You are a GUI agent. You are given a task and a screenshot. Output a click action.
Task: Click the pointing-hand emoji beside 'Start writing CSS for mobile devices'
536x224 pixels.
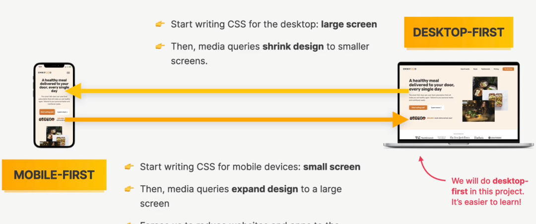[129, 167]
